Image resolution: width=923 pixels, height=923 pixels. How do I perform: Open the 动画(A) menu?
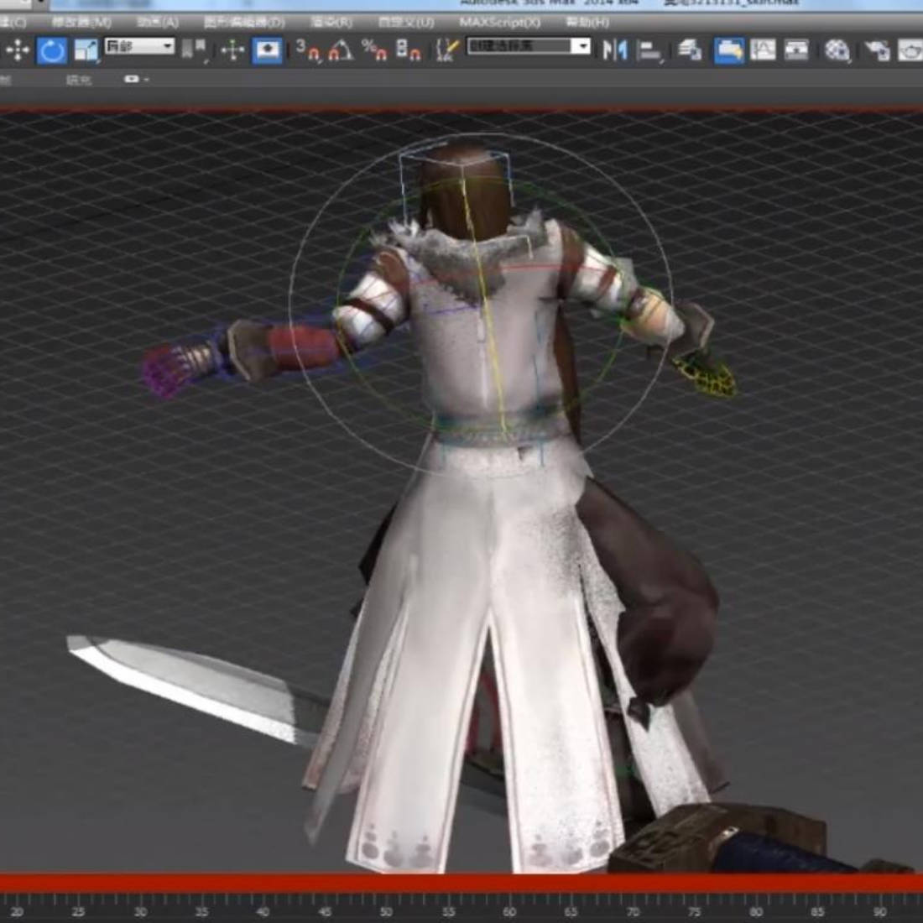pos(157,23)
